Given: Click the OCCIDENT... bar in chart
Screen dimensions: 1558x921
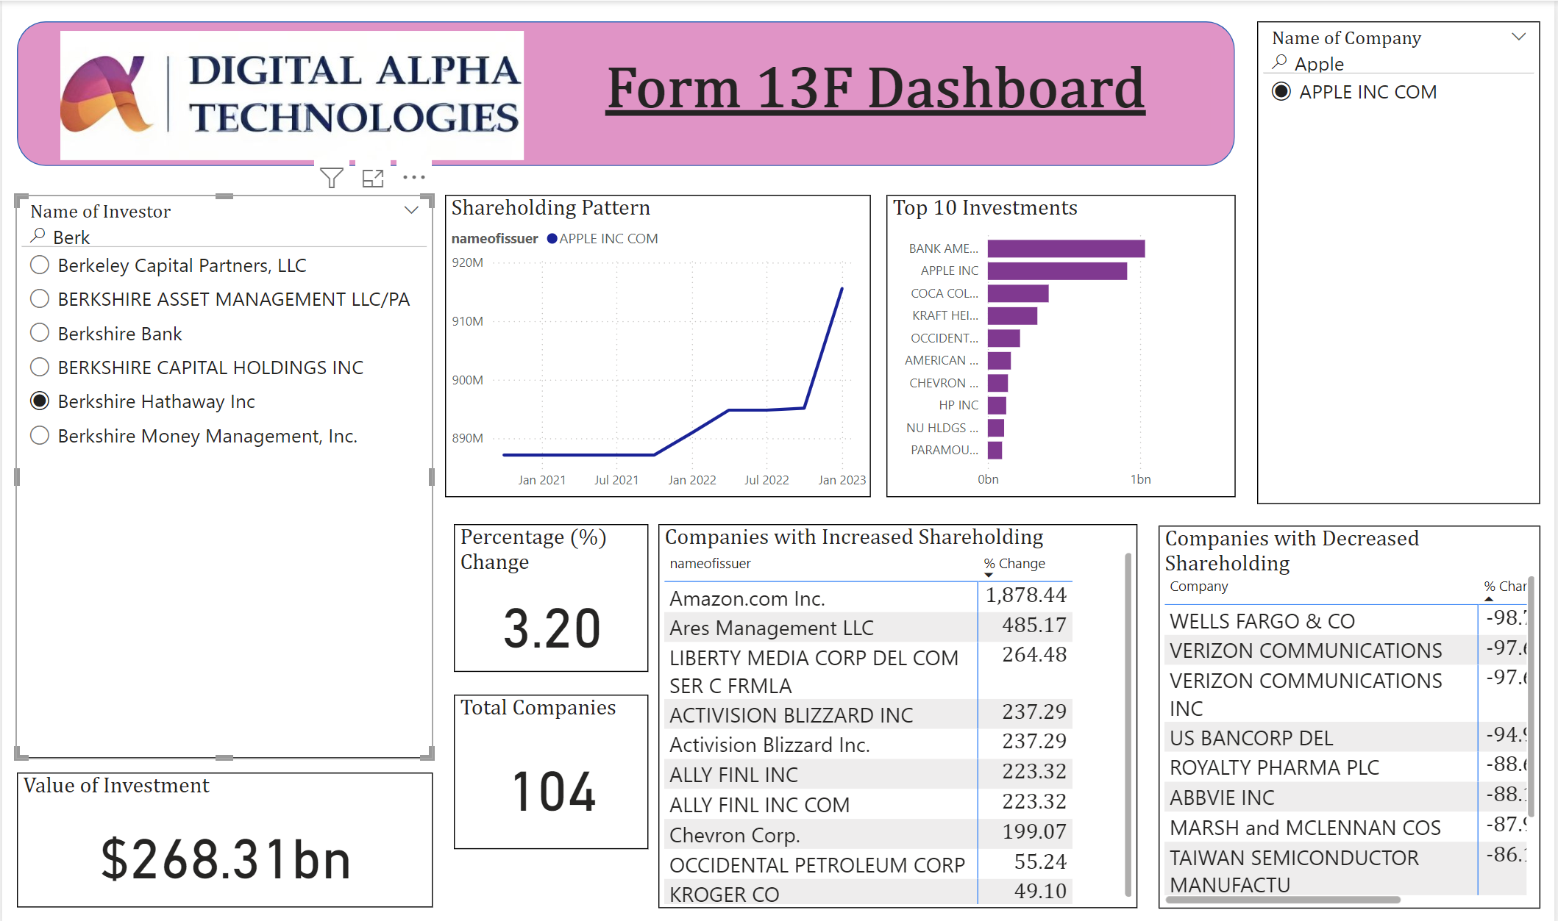Looking at the screenshot, I should click(x=1003, y=338).
